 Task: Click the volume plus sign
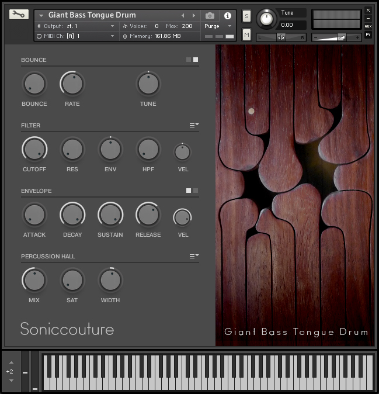[x=357, y=38]
